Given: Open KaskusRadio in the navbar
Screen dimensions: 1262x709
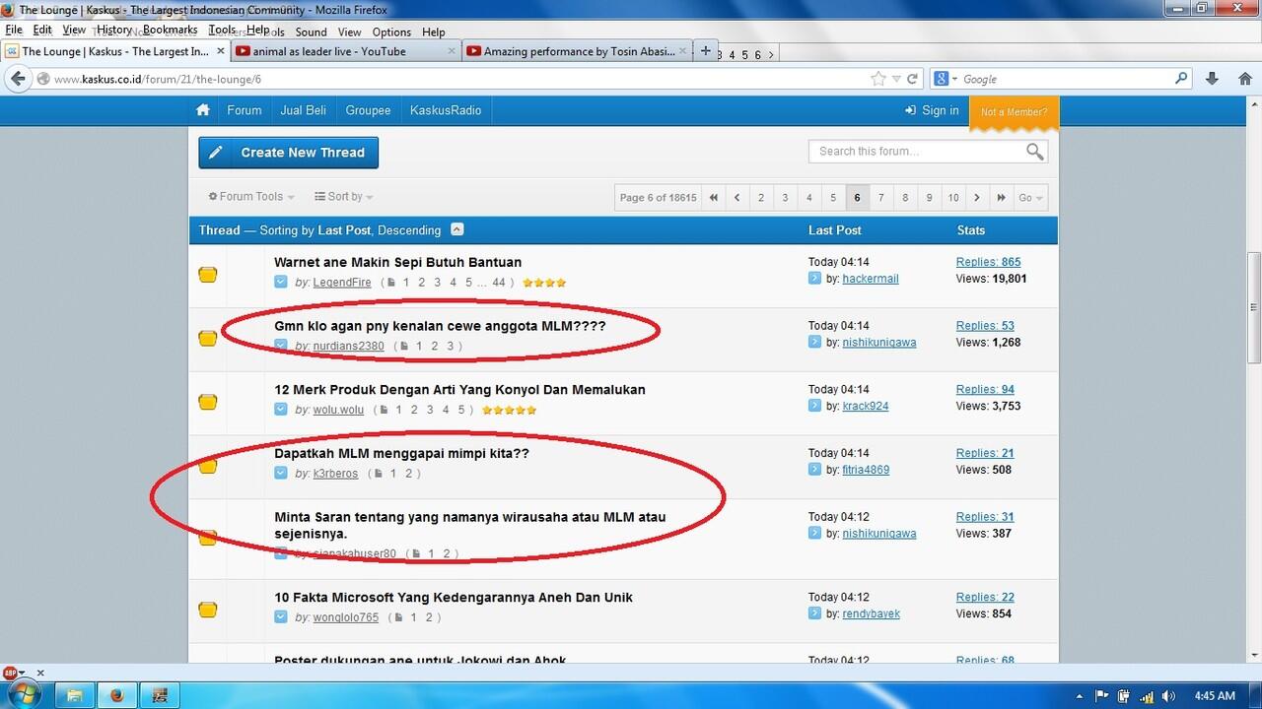Looking at the screenshot, I should tap(446, 110).
